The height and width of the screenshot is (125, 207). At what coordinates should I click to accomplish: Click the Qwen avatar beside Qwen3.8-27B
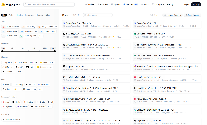tap(135, 23)
